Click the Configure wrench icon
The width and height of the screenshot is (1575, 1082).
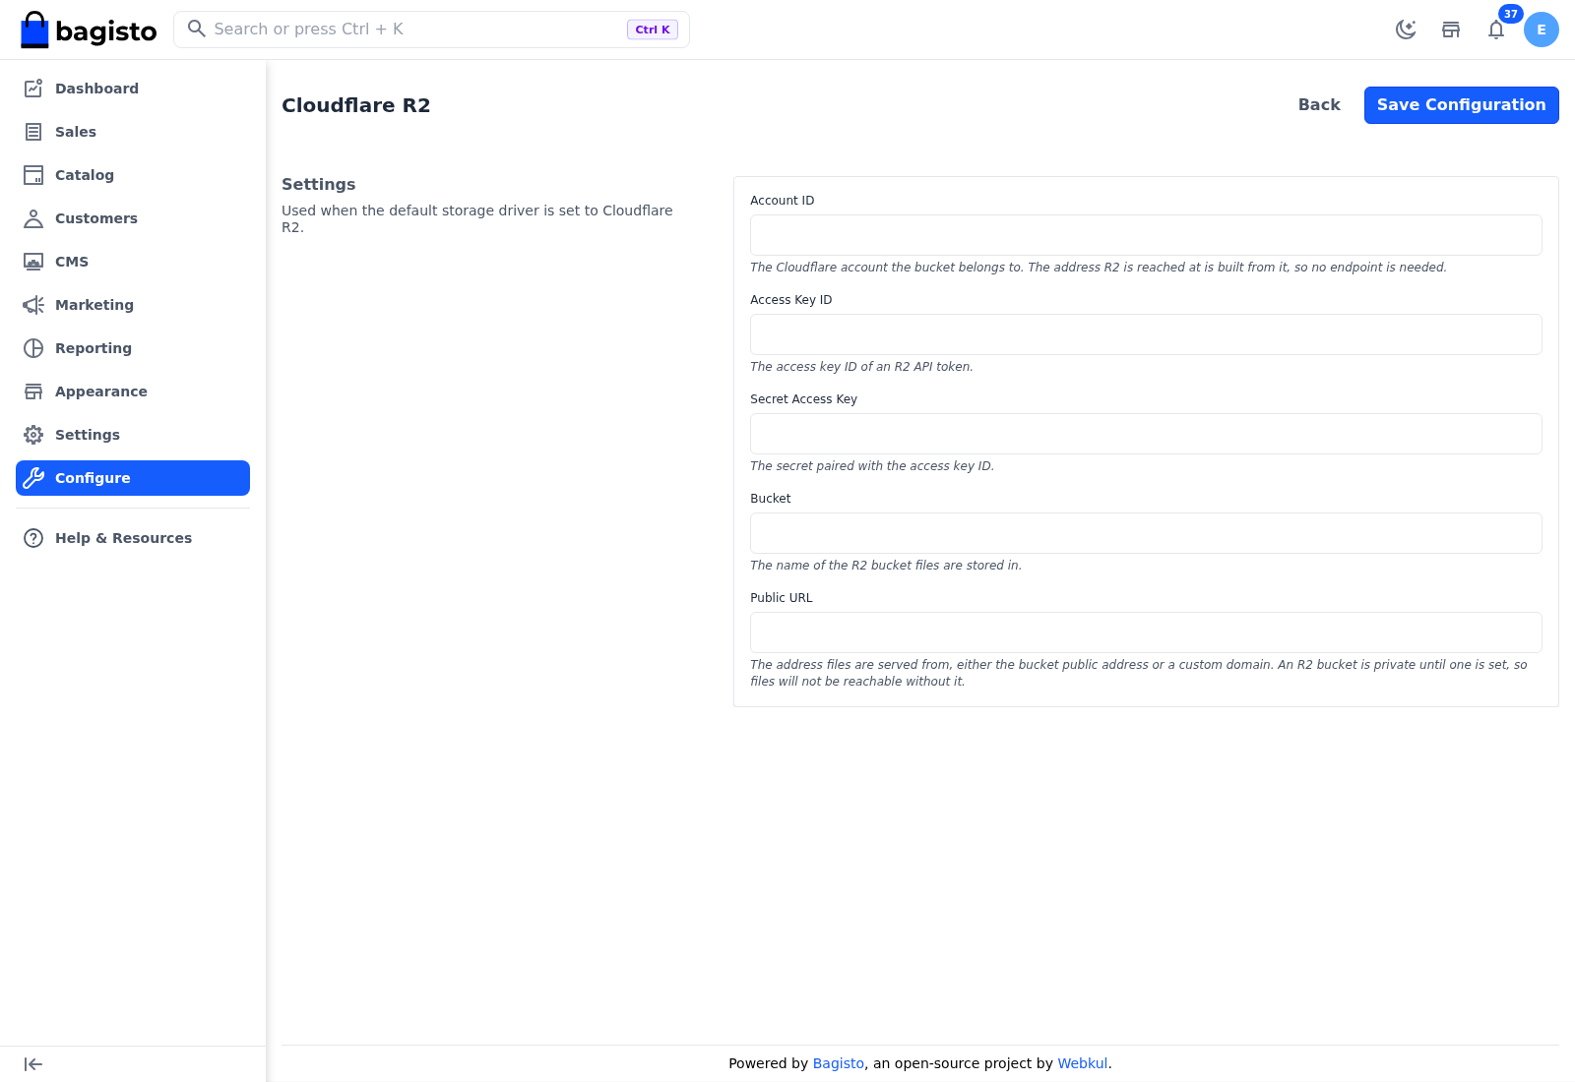pyautogui.click(x=33, y=478)
